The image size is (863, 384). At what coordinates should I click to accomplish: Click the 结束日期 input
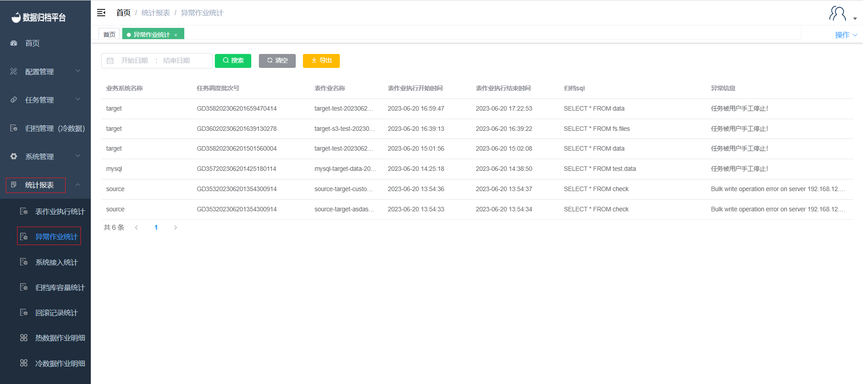pyautogui.click(x=177, y=61)
